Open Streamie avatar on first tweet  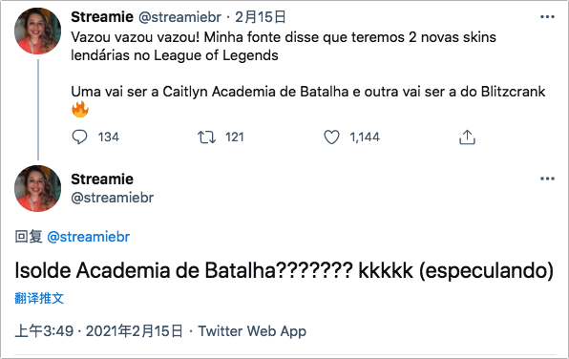tap(38, 31)
